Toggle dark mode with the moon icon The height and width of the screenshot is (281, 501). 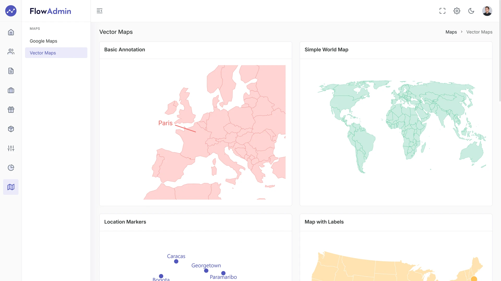(x=471, y=11)
